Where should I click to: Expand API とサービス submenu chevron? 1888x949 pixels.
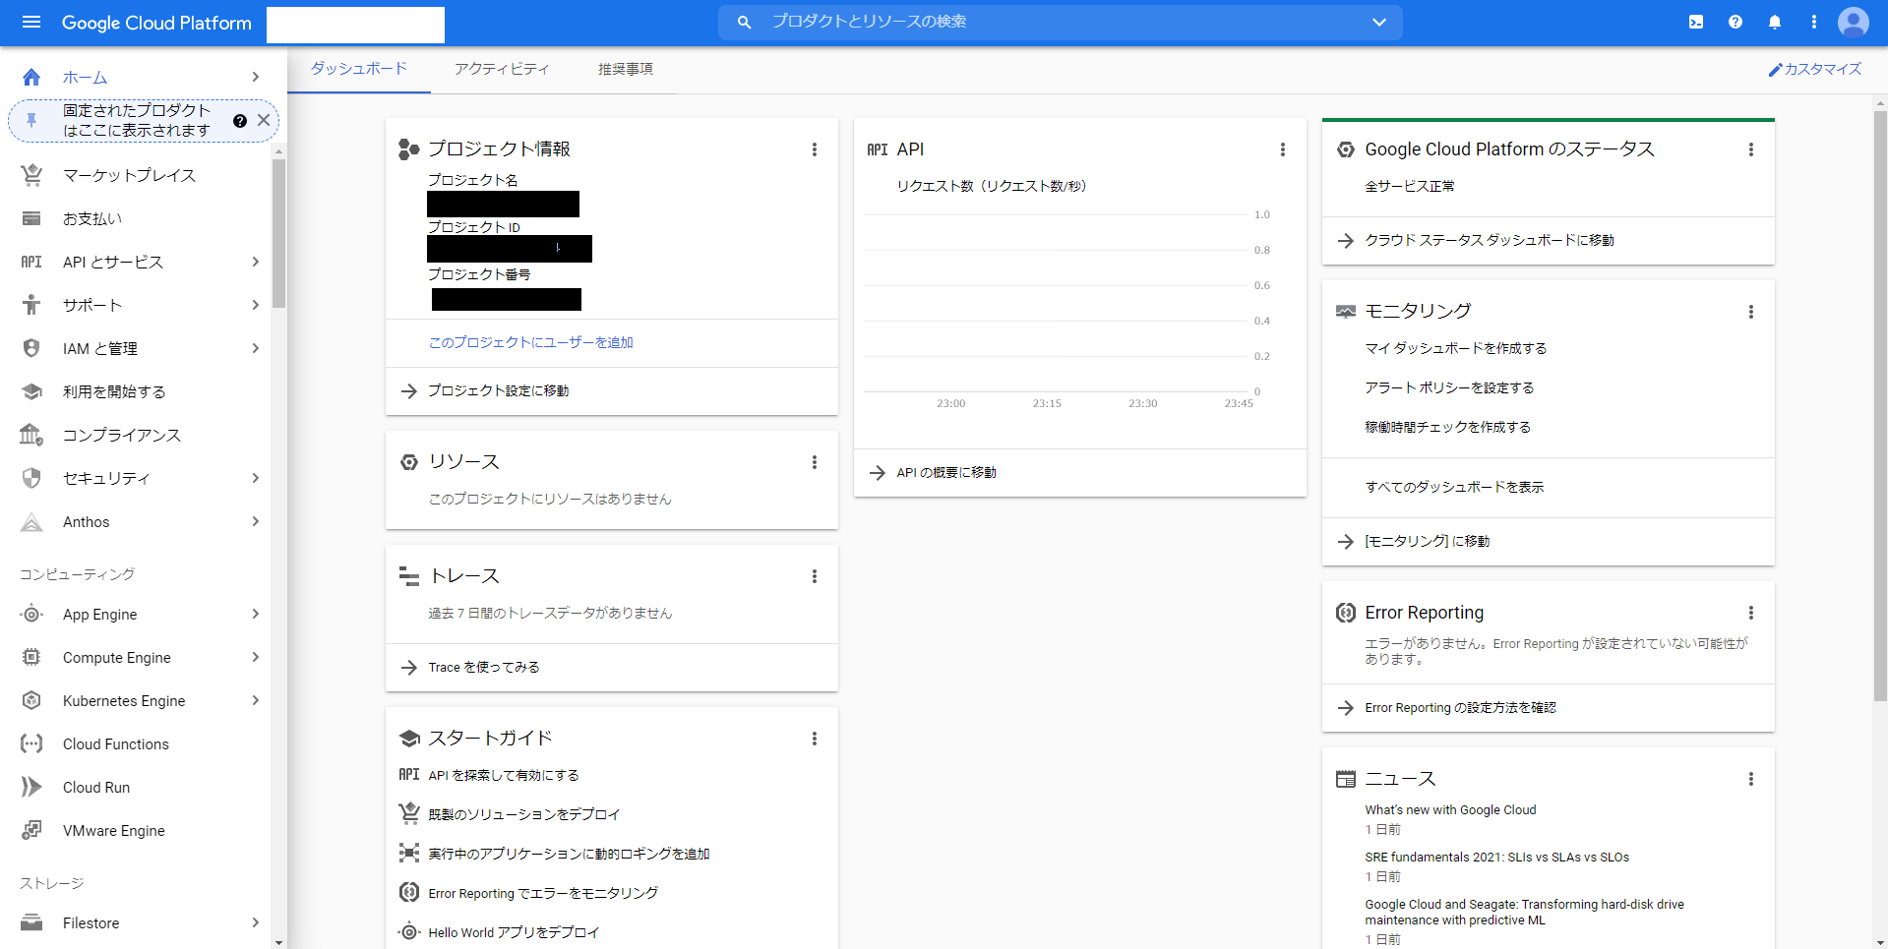[256, 262]
